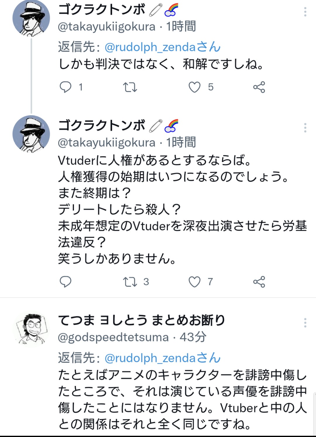Open more options on second tweet

coord(305,128)
